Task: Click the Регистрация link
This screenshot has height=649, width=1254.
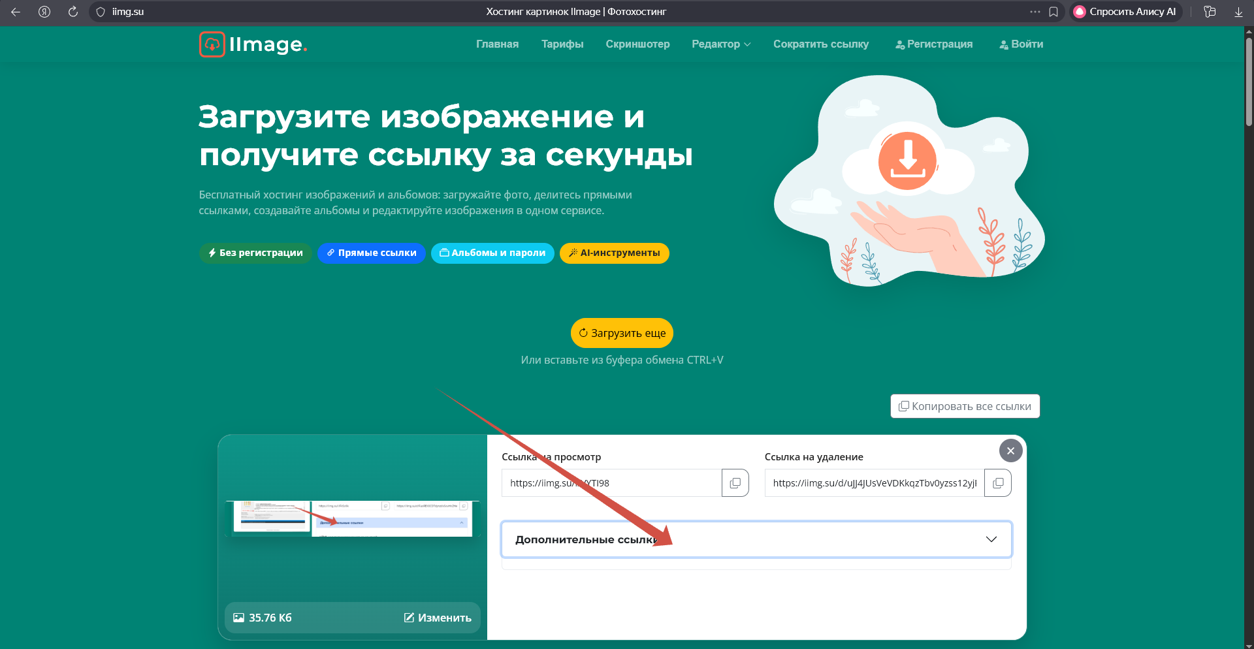Action: pos(934,44)
